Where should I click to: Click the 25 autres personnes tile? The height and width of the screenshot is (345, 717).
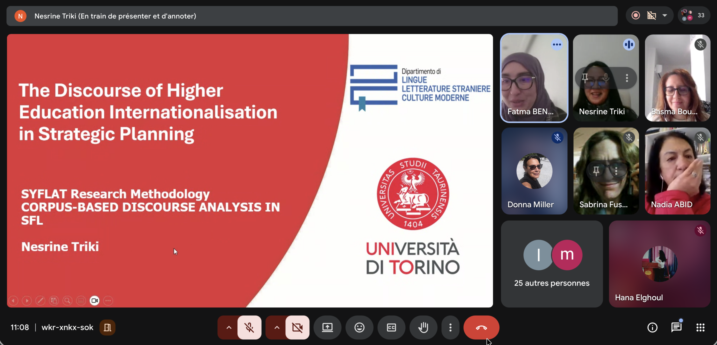click(551, 264)
